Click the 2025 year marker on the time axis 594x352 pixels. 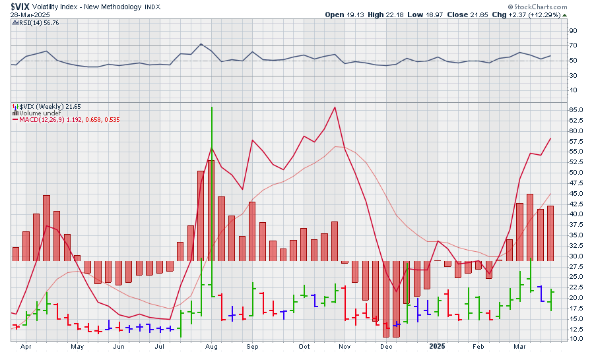click(x=438, y=345)
